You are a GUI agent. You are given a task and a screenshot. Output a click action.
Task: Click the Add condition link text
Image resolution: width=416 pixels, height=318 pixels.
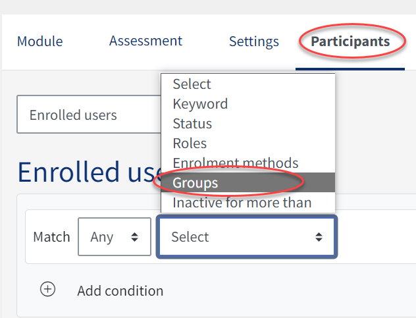tap(120, 291)
